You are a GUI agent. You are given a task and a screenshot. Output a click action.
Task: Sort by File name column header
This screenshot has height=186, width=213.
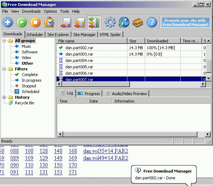[x=92, y=41]
